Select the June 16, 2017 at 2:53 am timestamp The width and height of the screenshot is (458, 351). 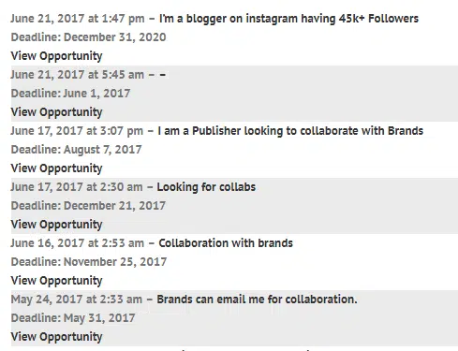coord(78,243)
